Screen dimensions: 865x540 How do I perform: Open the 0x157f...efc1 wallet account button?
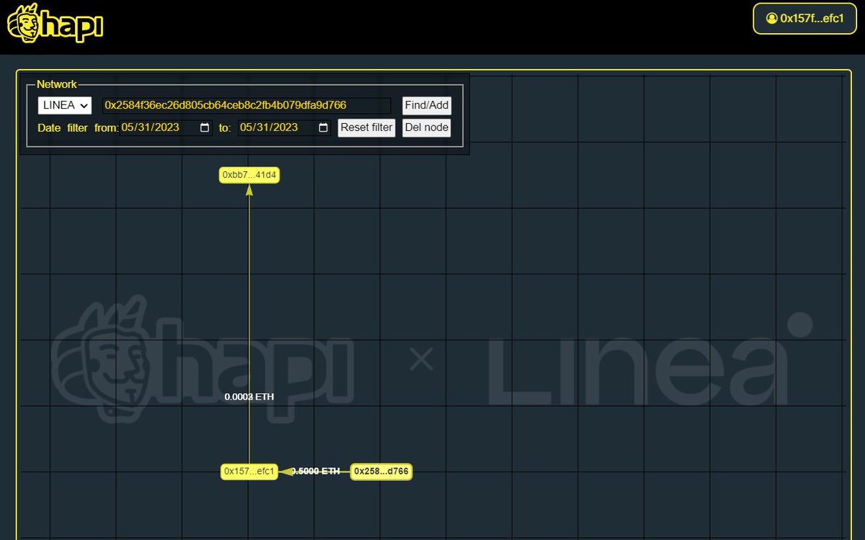pyautogui.click(x=805, y=19)
